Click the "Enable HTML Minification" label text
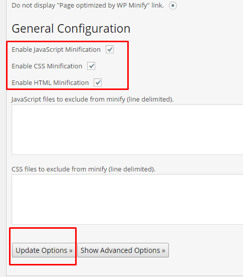This screenshot has width=243, height=277. [50, 82]
